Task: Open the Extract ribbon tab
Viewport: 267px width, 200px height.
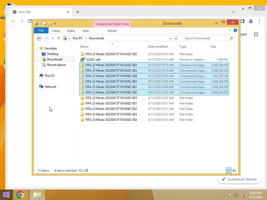Action: click(x=112, y=31)
